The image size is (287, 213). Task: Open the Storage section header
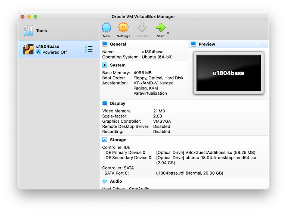coord(118,140)
